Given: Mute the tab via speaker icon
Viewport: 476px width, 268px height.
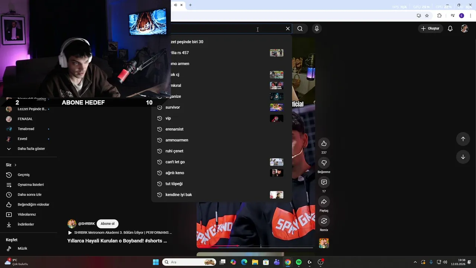Looking at the screenshot, I should (x=176, y=5).
